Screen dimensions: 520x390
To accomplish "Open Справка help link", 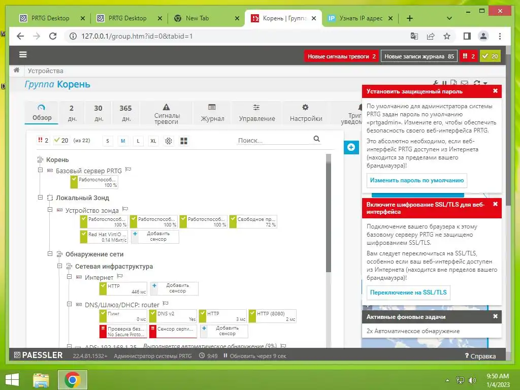I will [480, 356].
